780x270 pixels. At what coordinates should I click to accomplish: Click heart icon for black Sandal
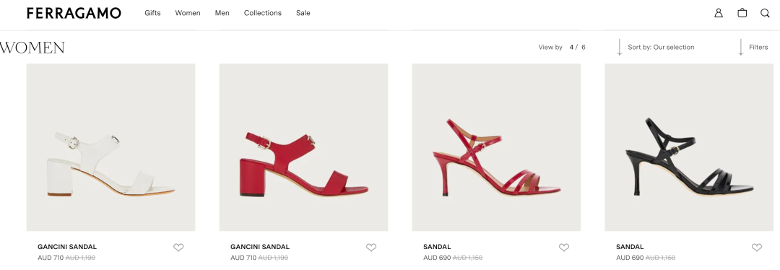tap(757, 247)
